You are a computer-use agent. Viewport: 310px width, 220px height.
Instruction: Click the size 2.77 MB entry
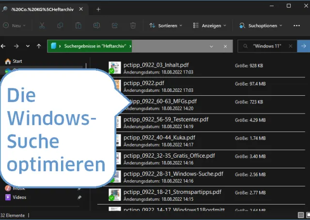[x=250, y=193]
